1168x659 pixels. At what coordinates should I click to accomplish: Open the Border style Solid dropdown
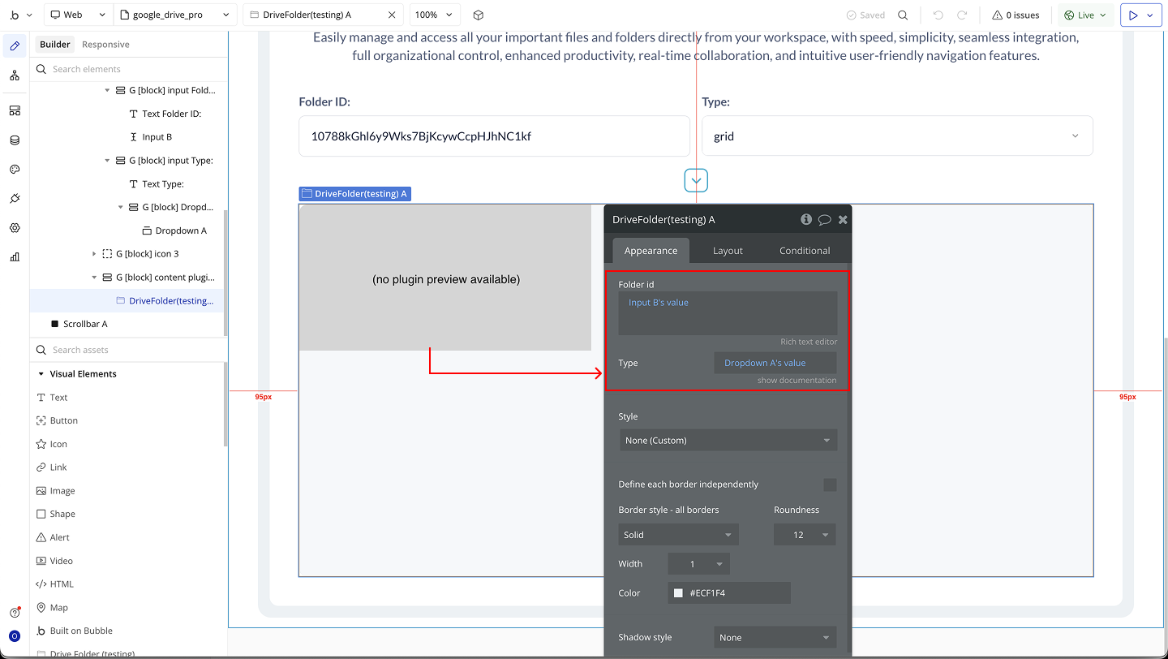pos(678,535)
